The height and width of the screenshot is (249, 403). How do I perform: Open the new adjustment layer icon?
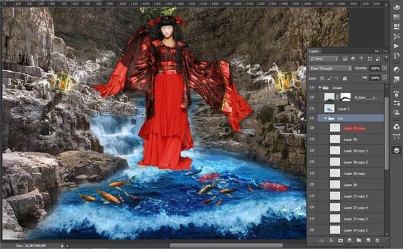coord(349,241)
